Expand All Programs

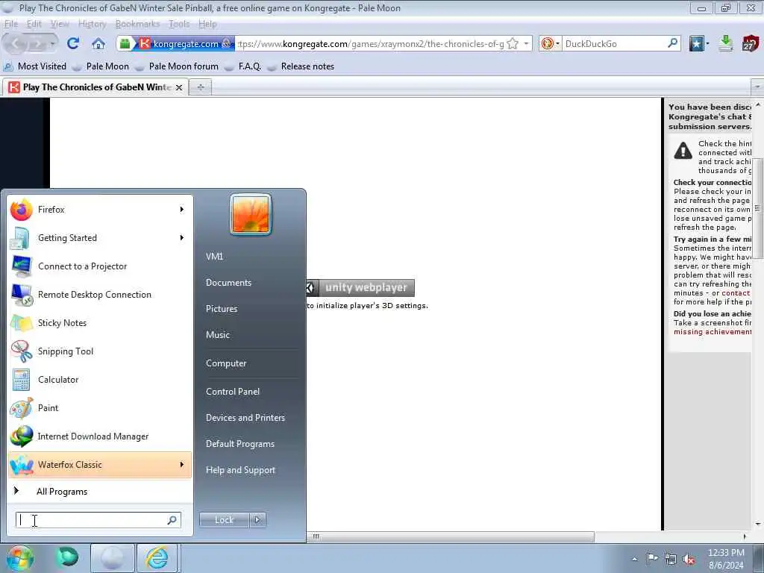click(100, 492)
